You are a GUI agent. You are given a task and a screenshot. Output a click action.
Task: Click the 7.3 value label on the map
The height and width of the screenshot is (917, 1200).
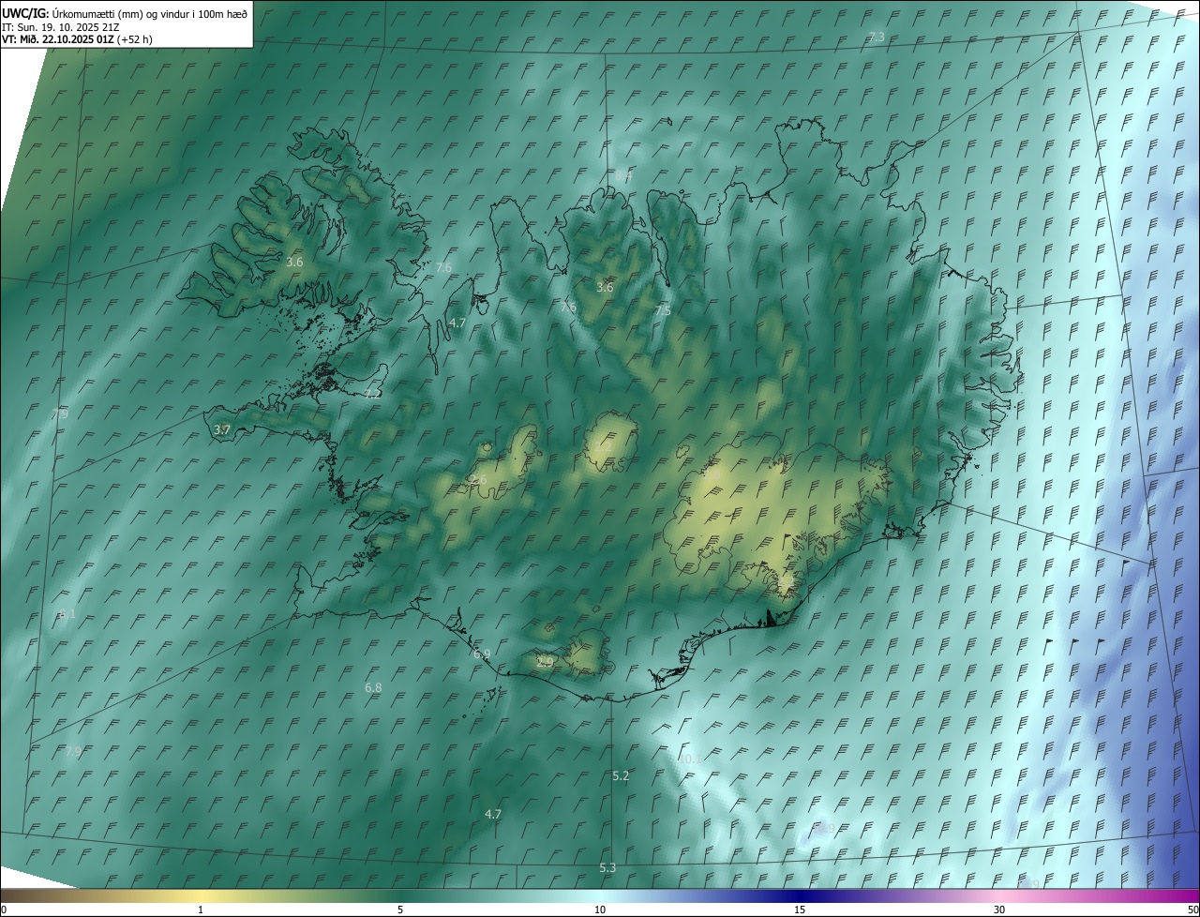[877, 38]
